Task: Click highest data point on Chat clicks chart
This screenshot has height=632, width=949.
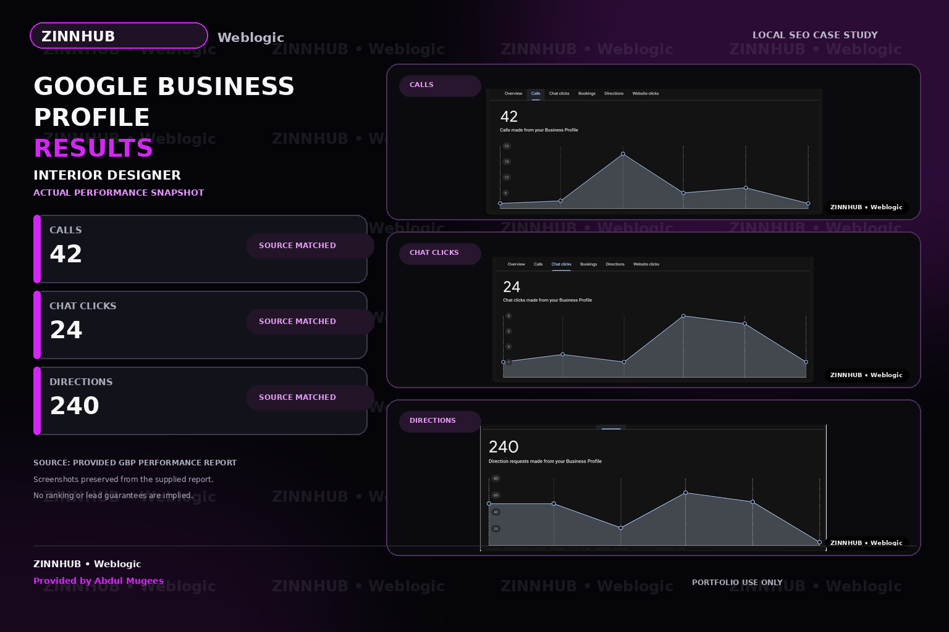Action: [683, 316]
